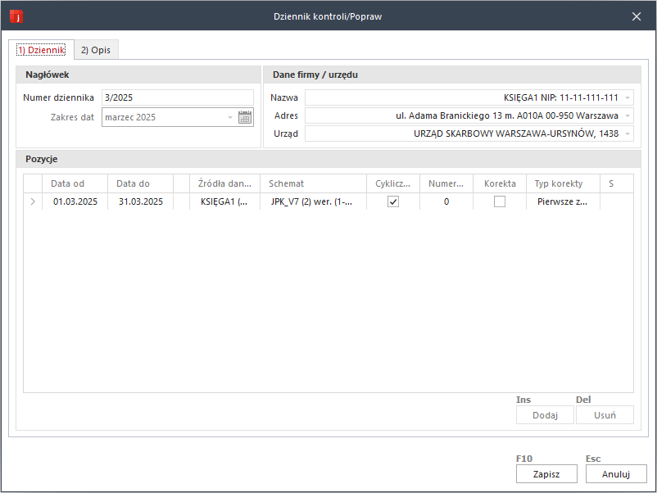Click the Dodaj button

pos(545,415)
